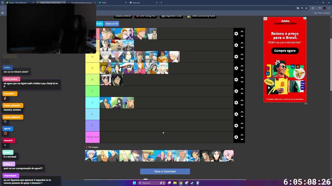Screen dimensions: 332x186
Task: Click the pink-haired character in the image pool
Action: click(228, 156)
